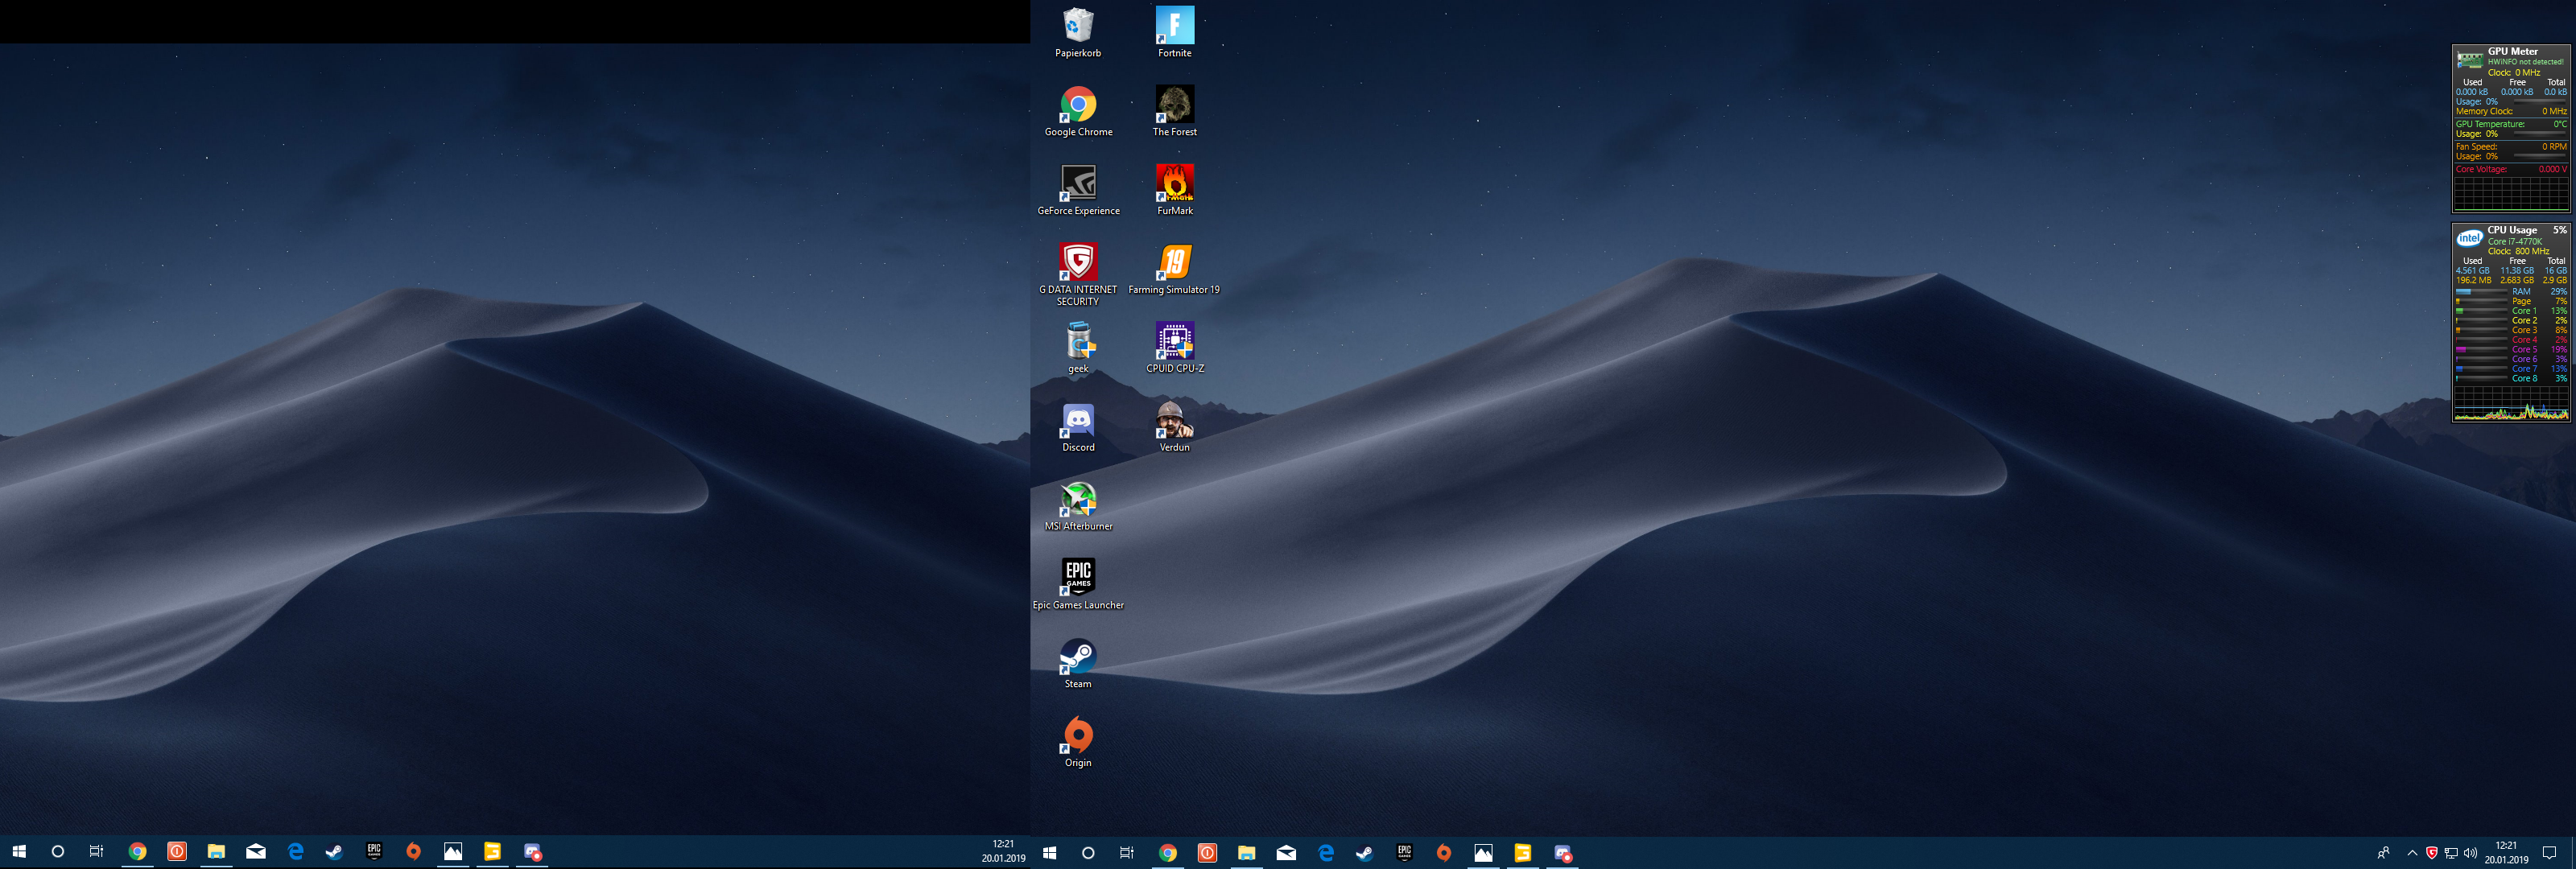
Task: Open the FurMark desktop shortcut
Action: (x=1174, y=183)
